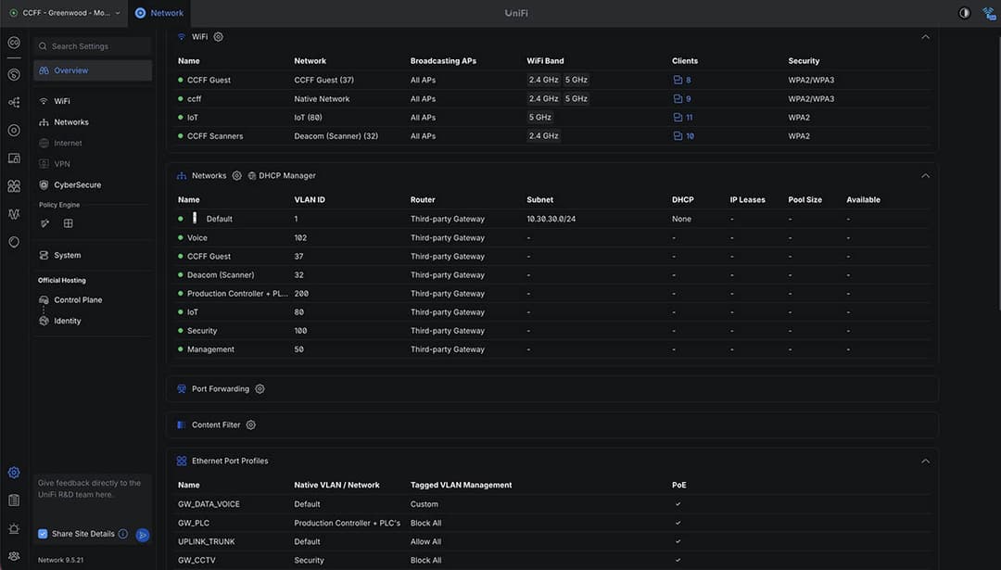Open the GW_PLC port profile

[552, 523]
